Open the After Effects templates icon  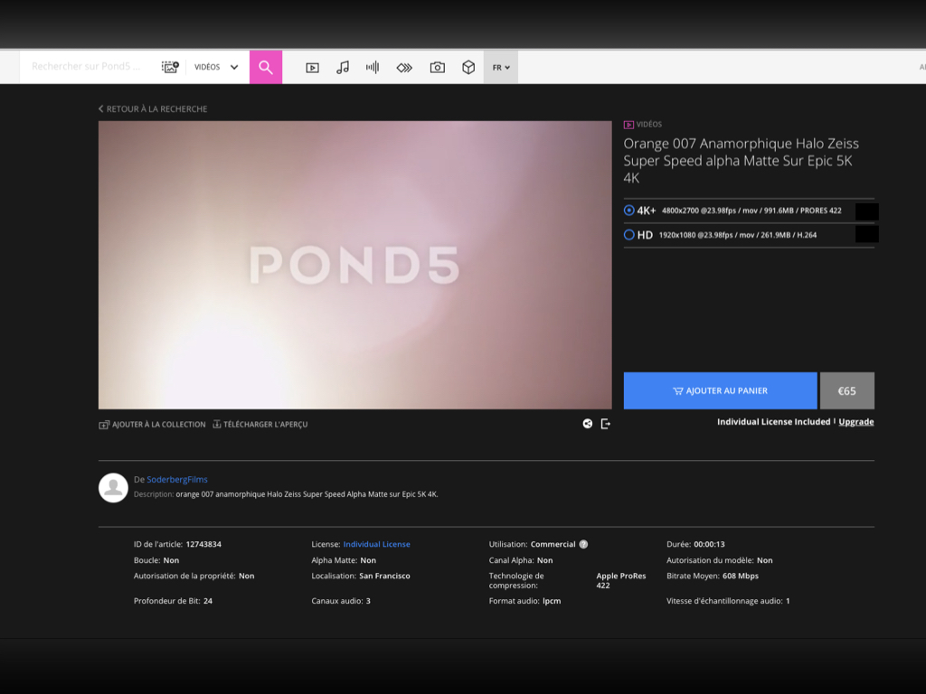click(404, 67)
